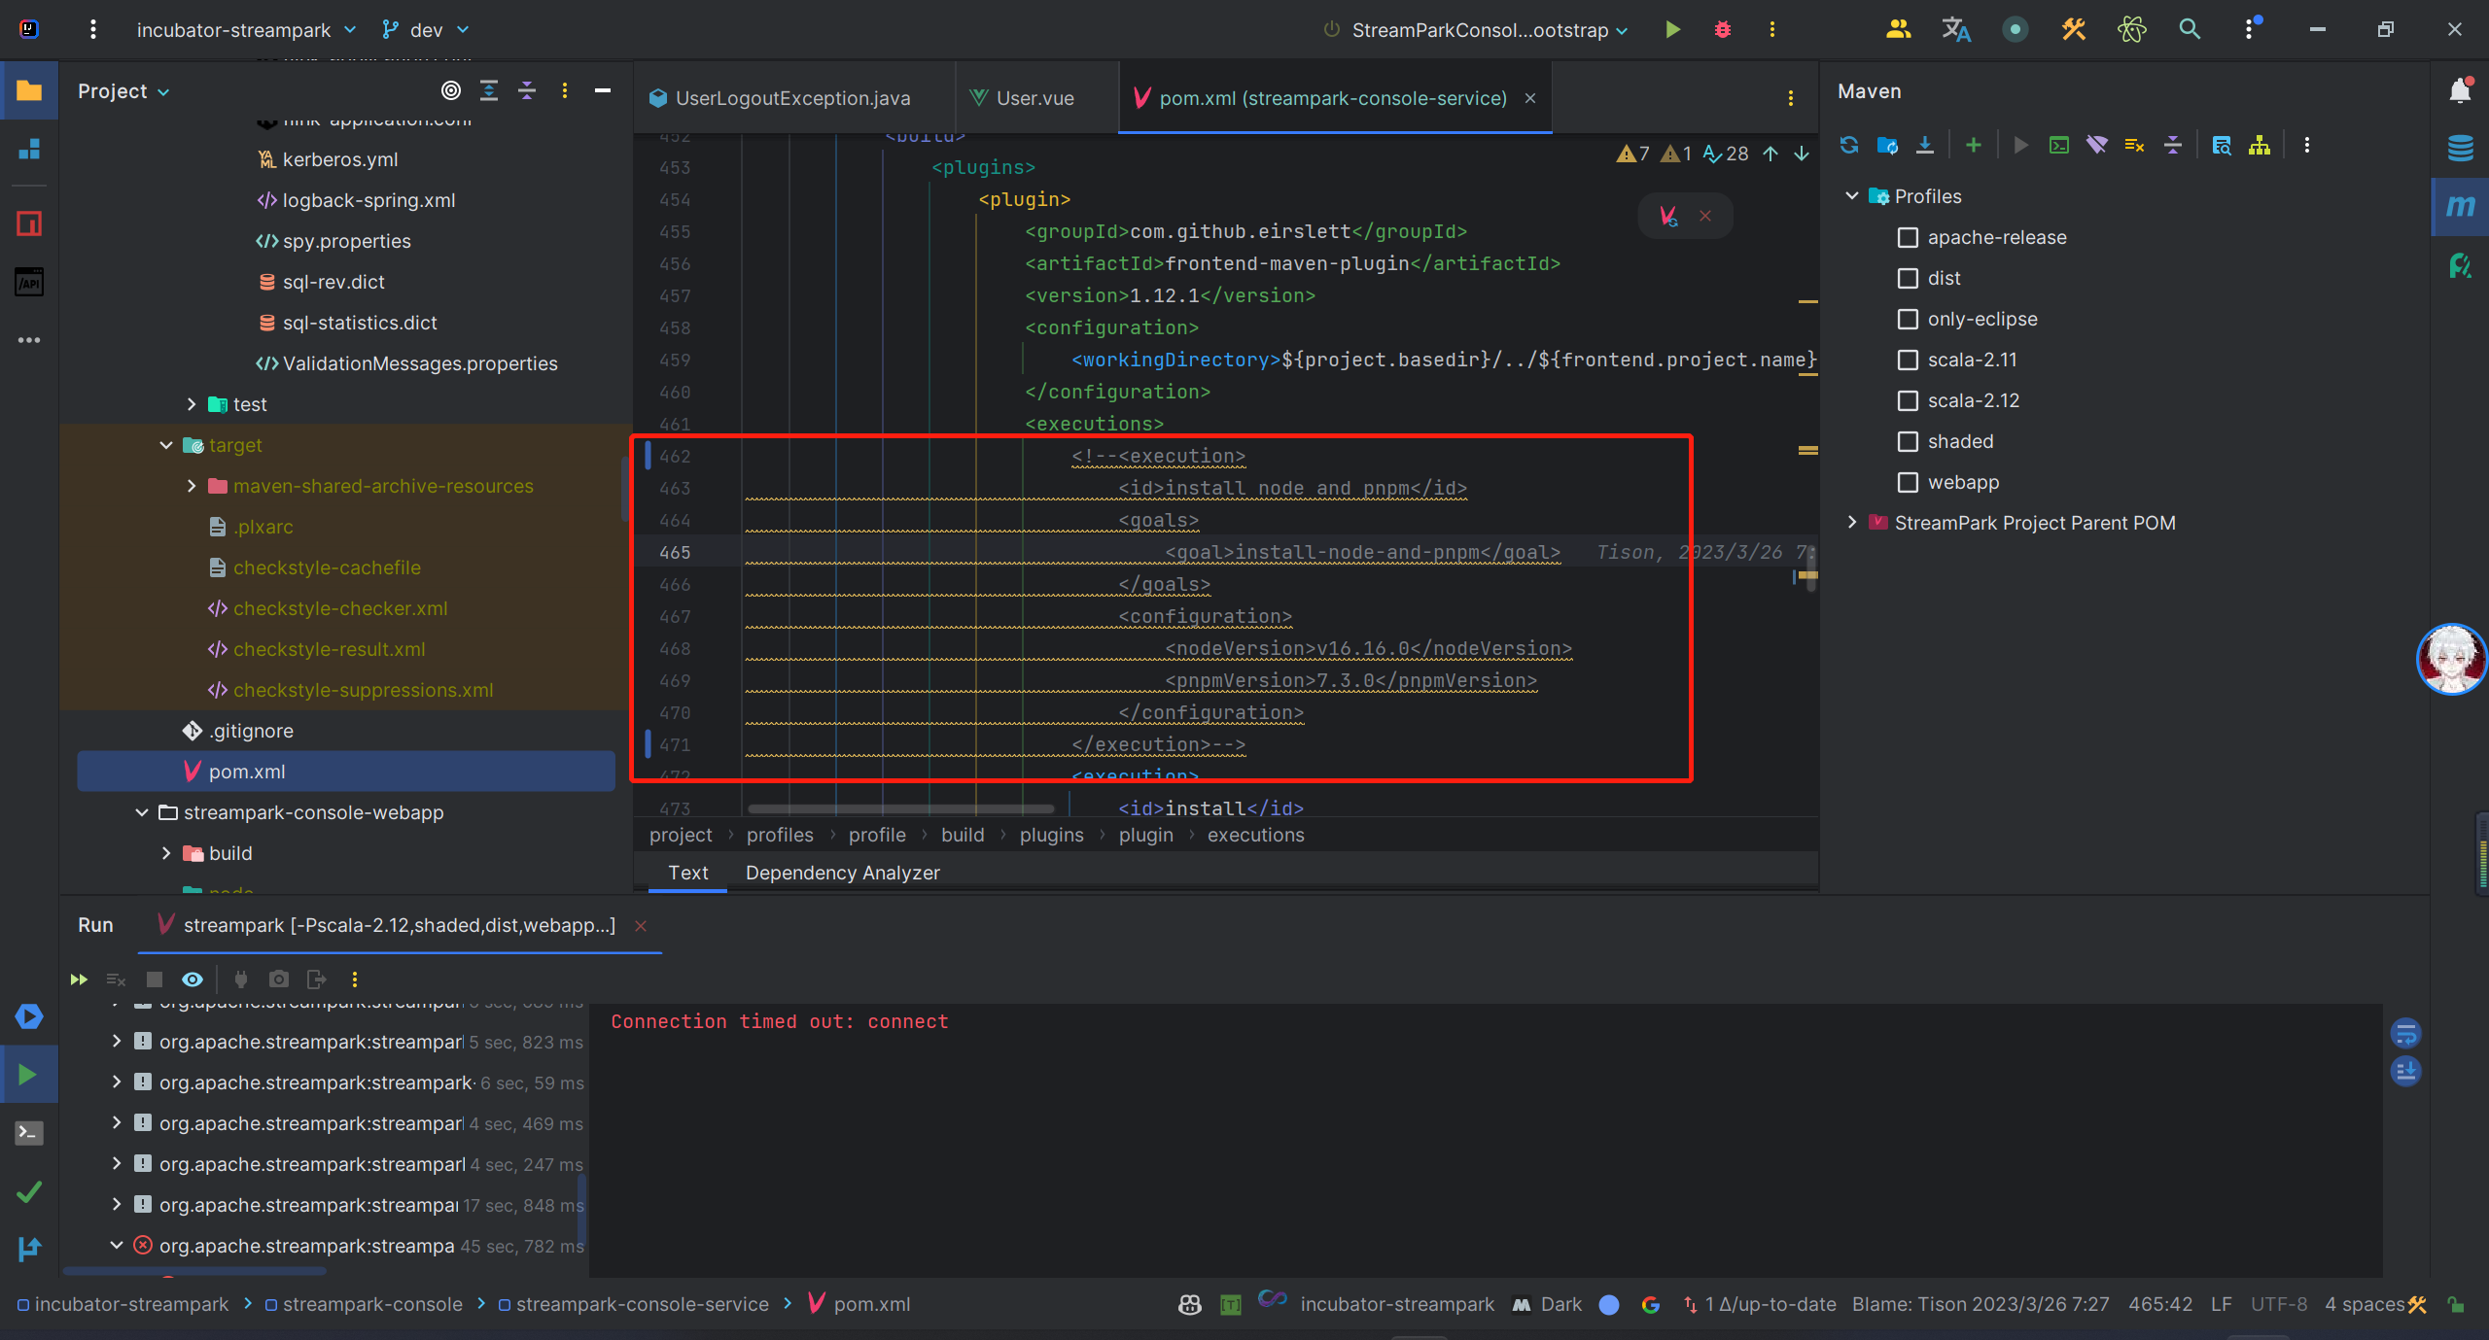Switch to User.vue editor tab

(1034, 98)
